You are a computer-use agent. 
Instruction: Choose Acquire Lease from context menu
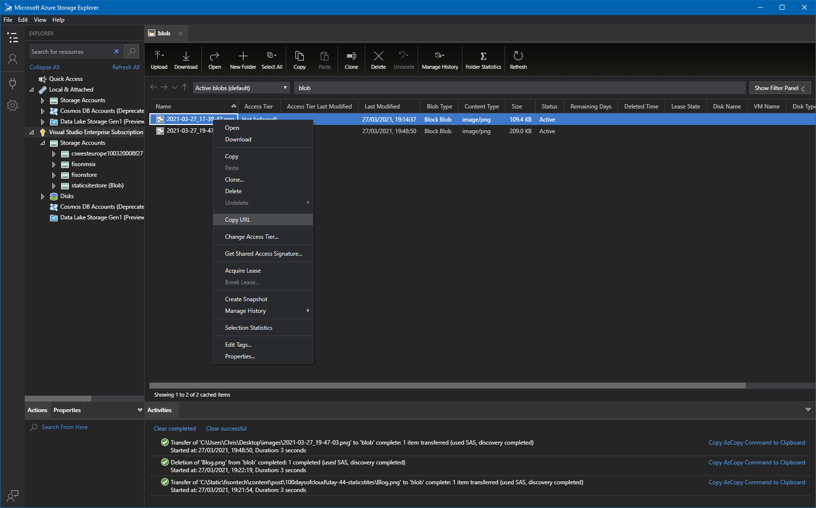(263, 271)
